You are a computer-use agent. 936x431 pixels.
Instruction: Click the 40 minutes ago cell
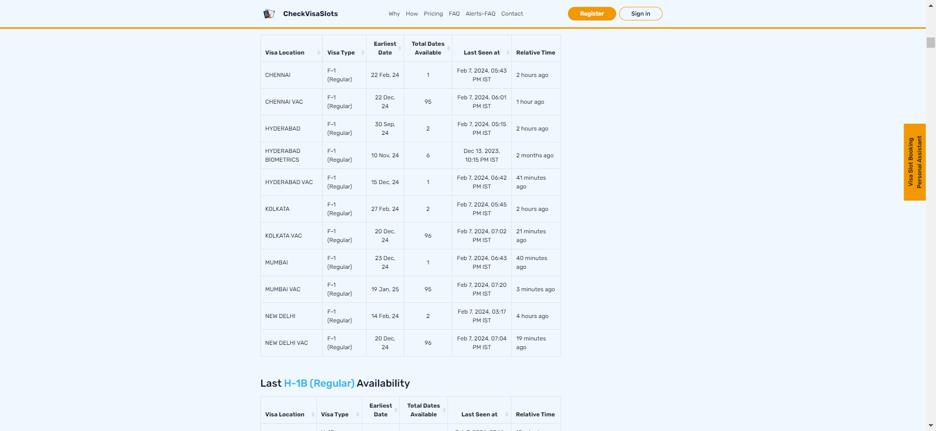point(536,262)
